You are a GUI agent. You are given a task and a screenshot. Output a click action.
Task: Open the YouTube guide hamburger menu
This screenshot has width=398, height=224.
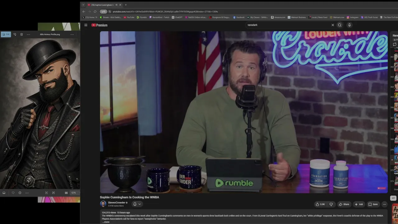86,25
